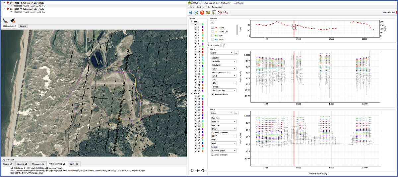The width and height of the screenshot is (398, 177).
Task: Collapse the F2_AVG_export layer group arrow
Action: 4,9
